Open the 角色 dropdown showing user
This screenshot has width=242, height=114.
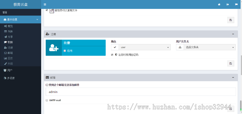pyautogui.click(x=145, y=47)
